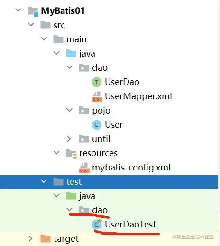Viewport: 220px width, 246px height.
Task: Select the UserMapper.xml file
Action: pos(138,96)
